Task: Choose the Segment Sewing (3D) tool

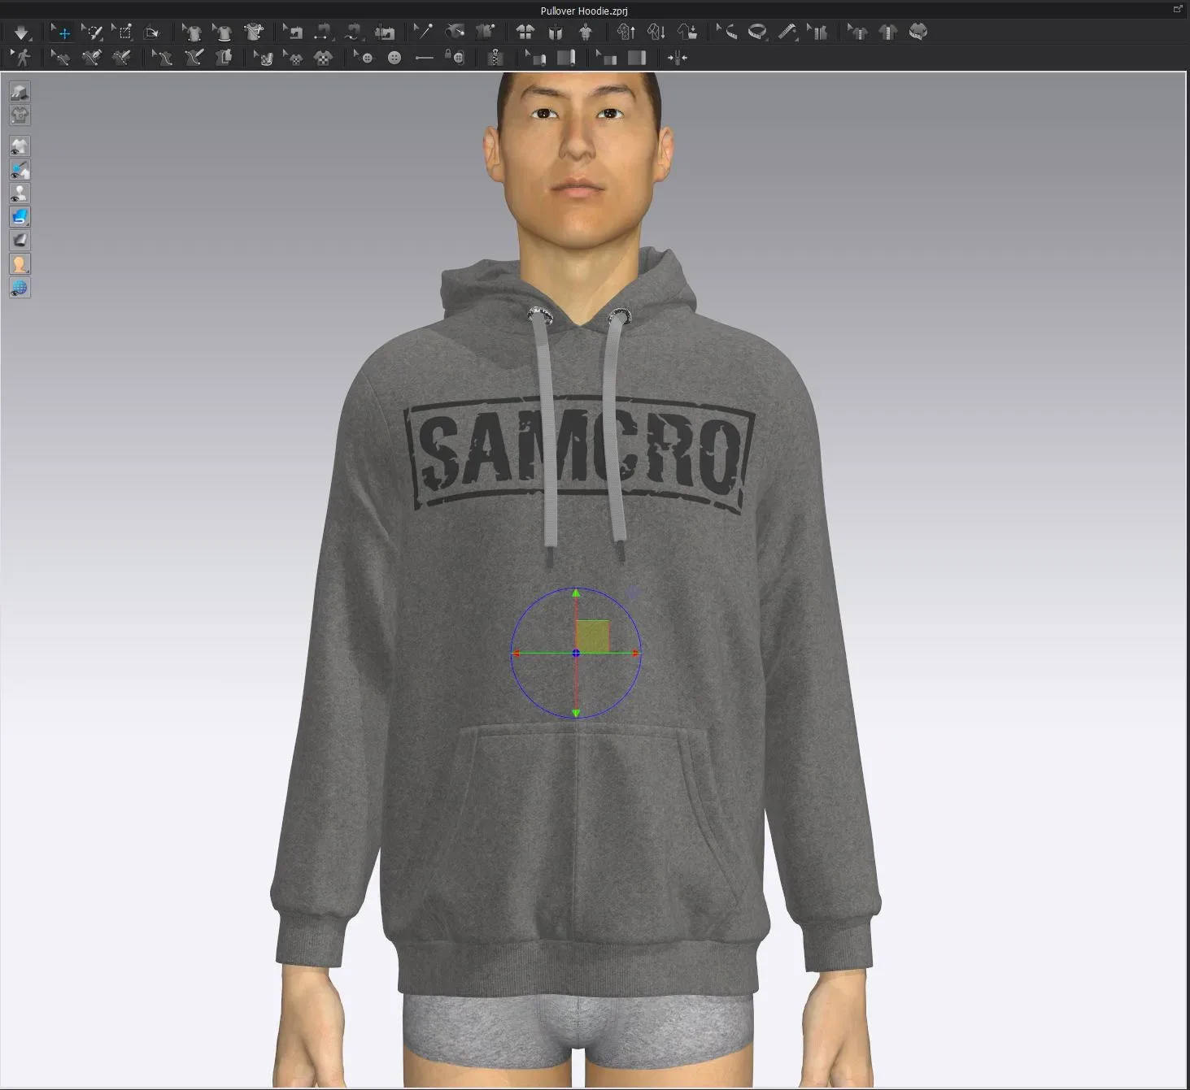Action: coord(323,33)
